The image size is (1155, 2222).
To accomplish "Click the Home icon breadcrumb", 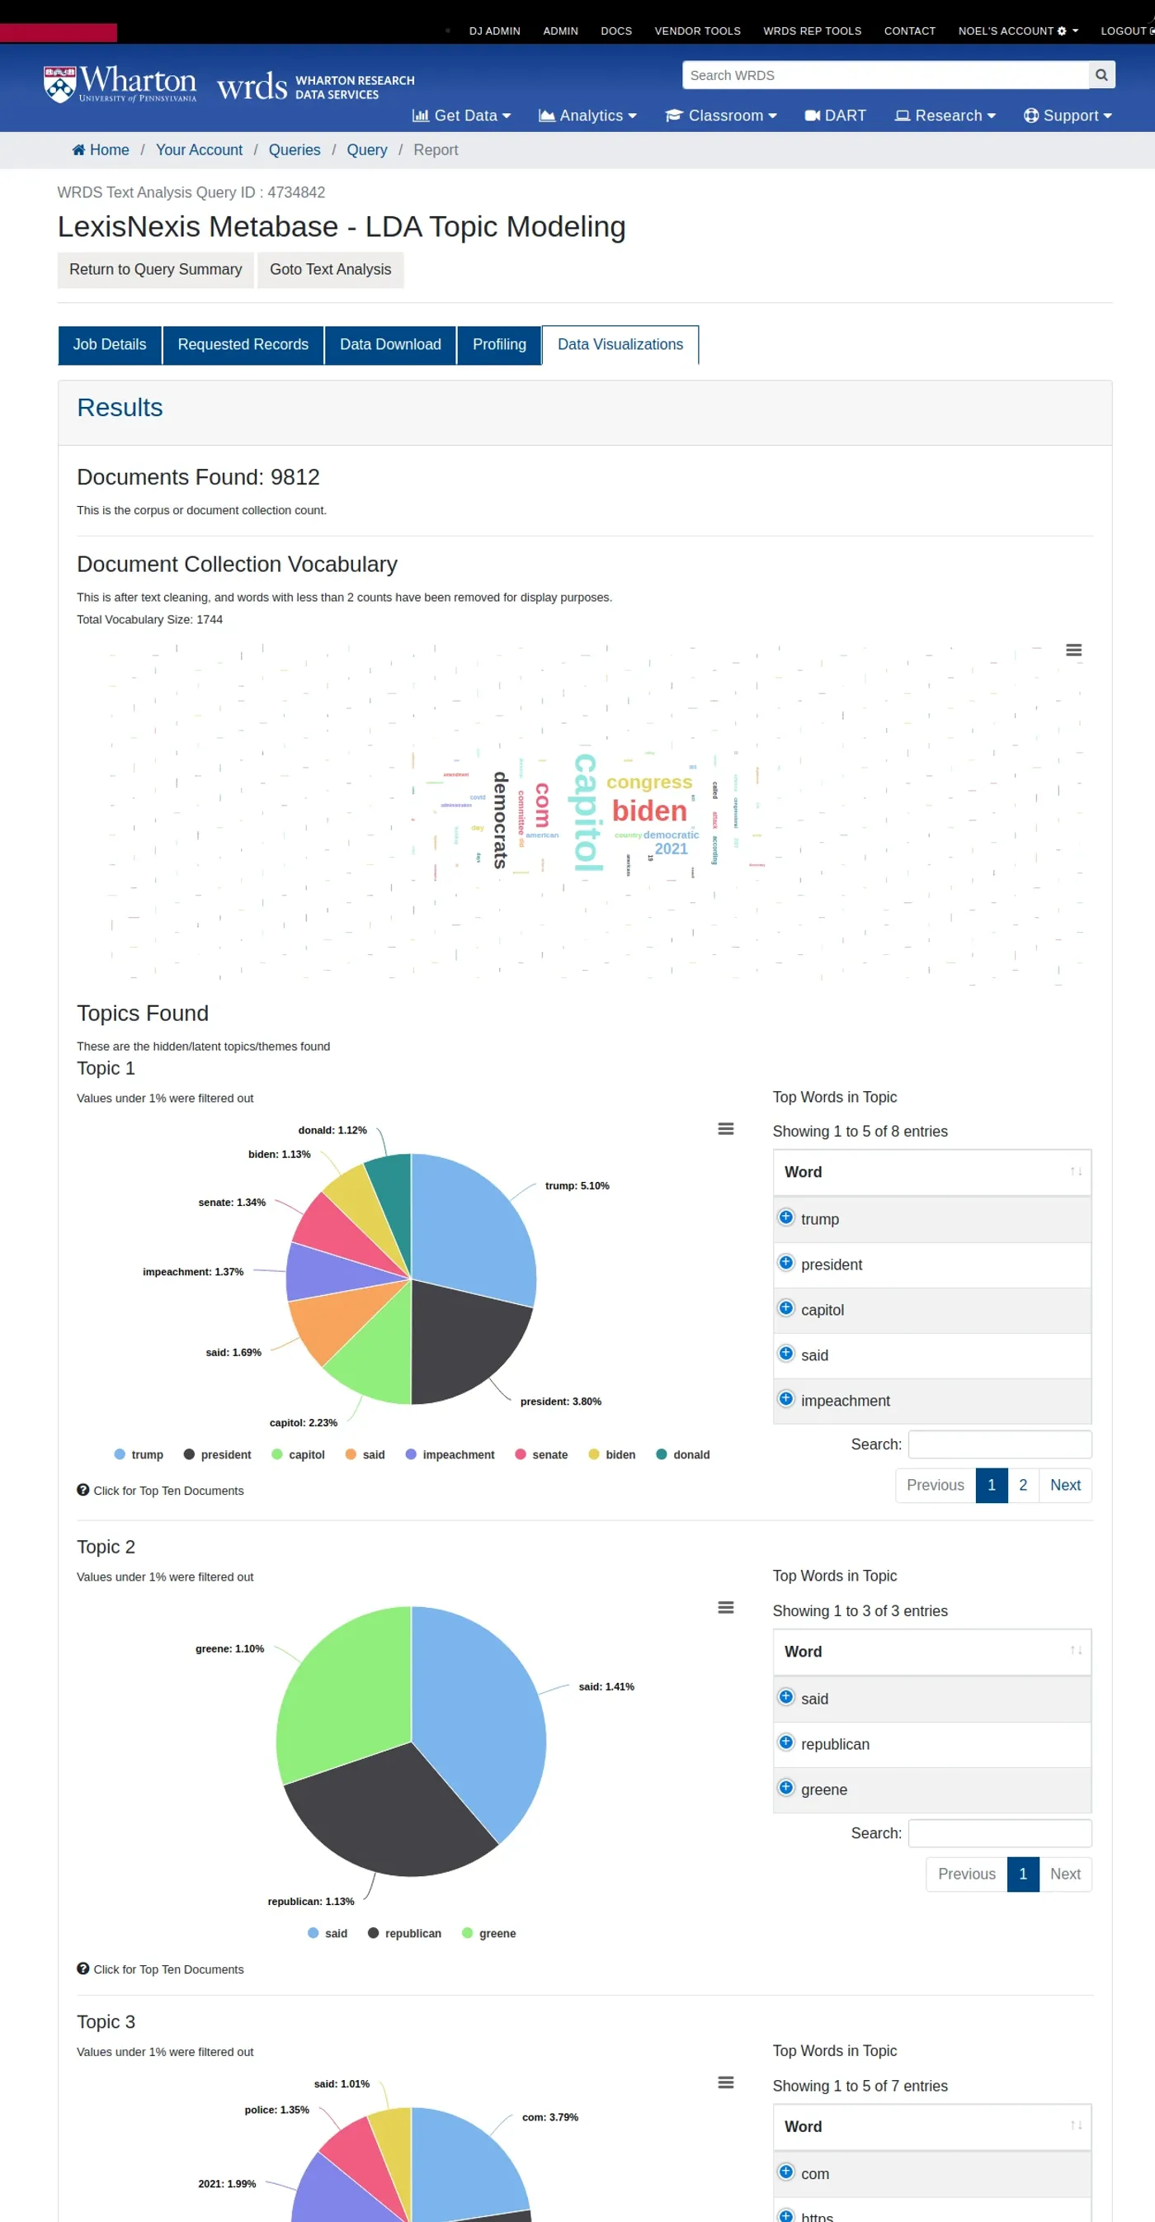I will pos(78,150).
